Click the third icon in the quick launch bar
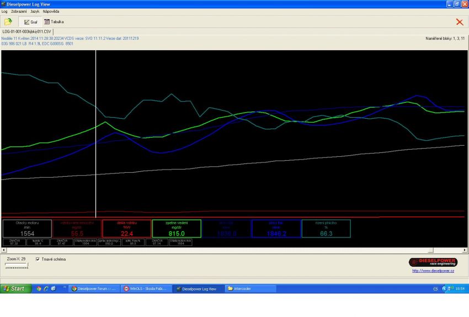The height and width of the screenshot is (317, 469). click(53, 289)
